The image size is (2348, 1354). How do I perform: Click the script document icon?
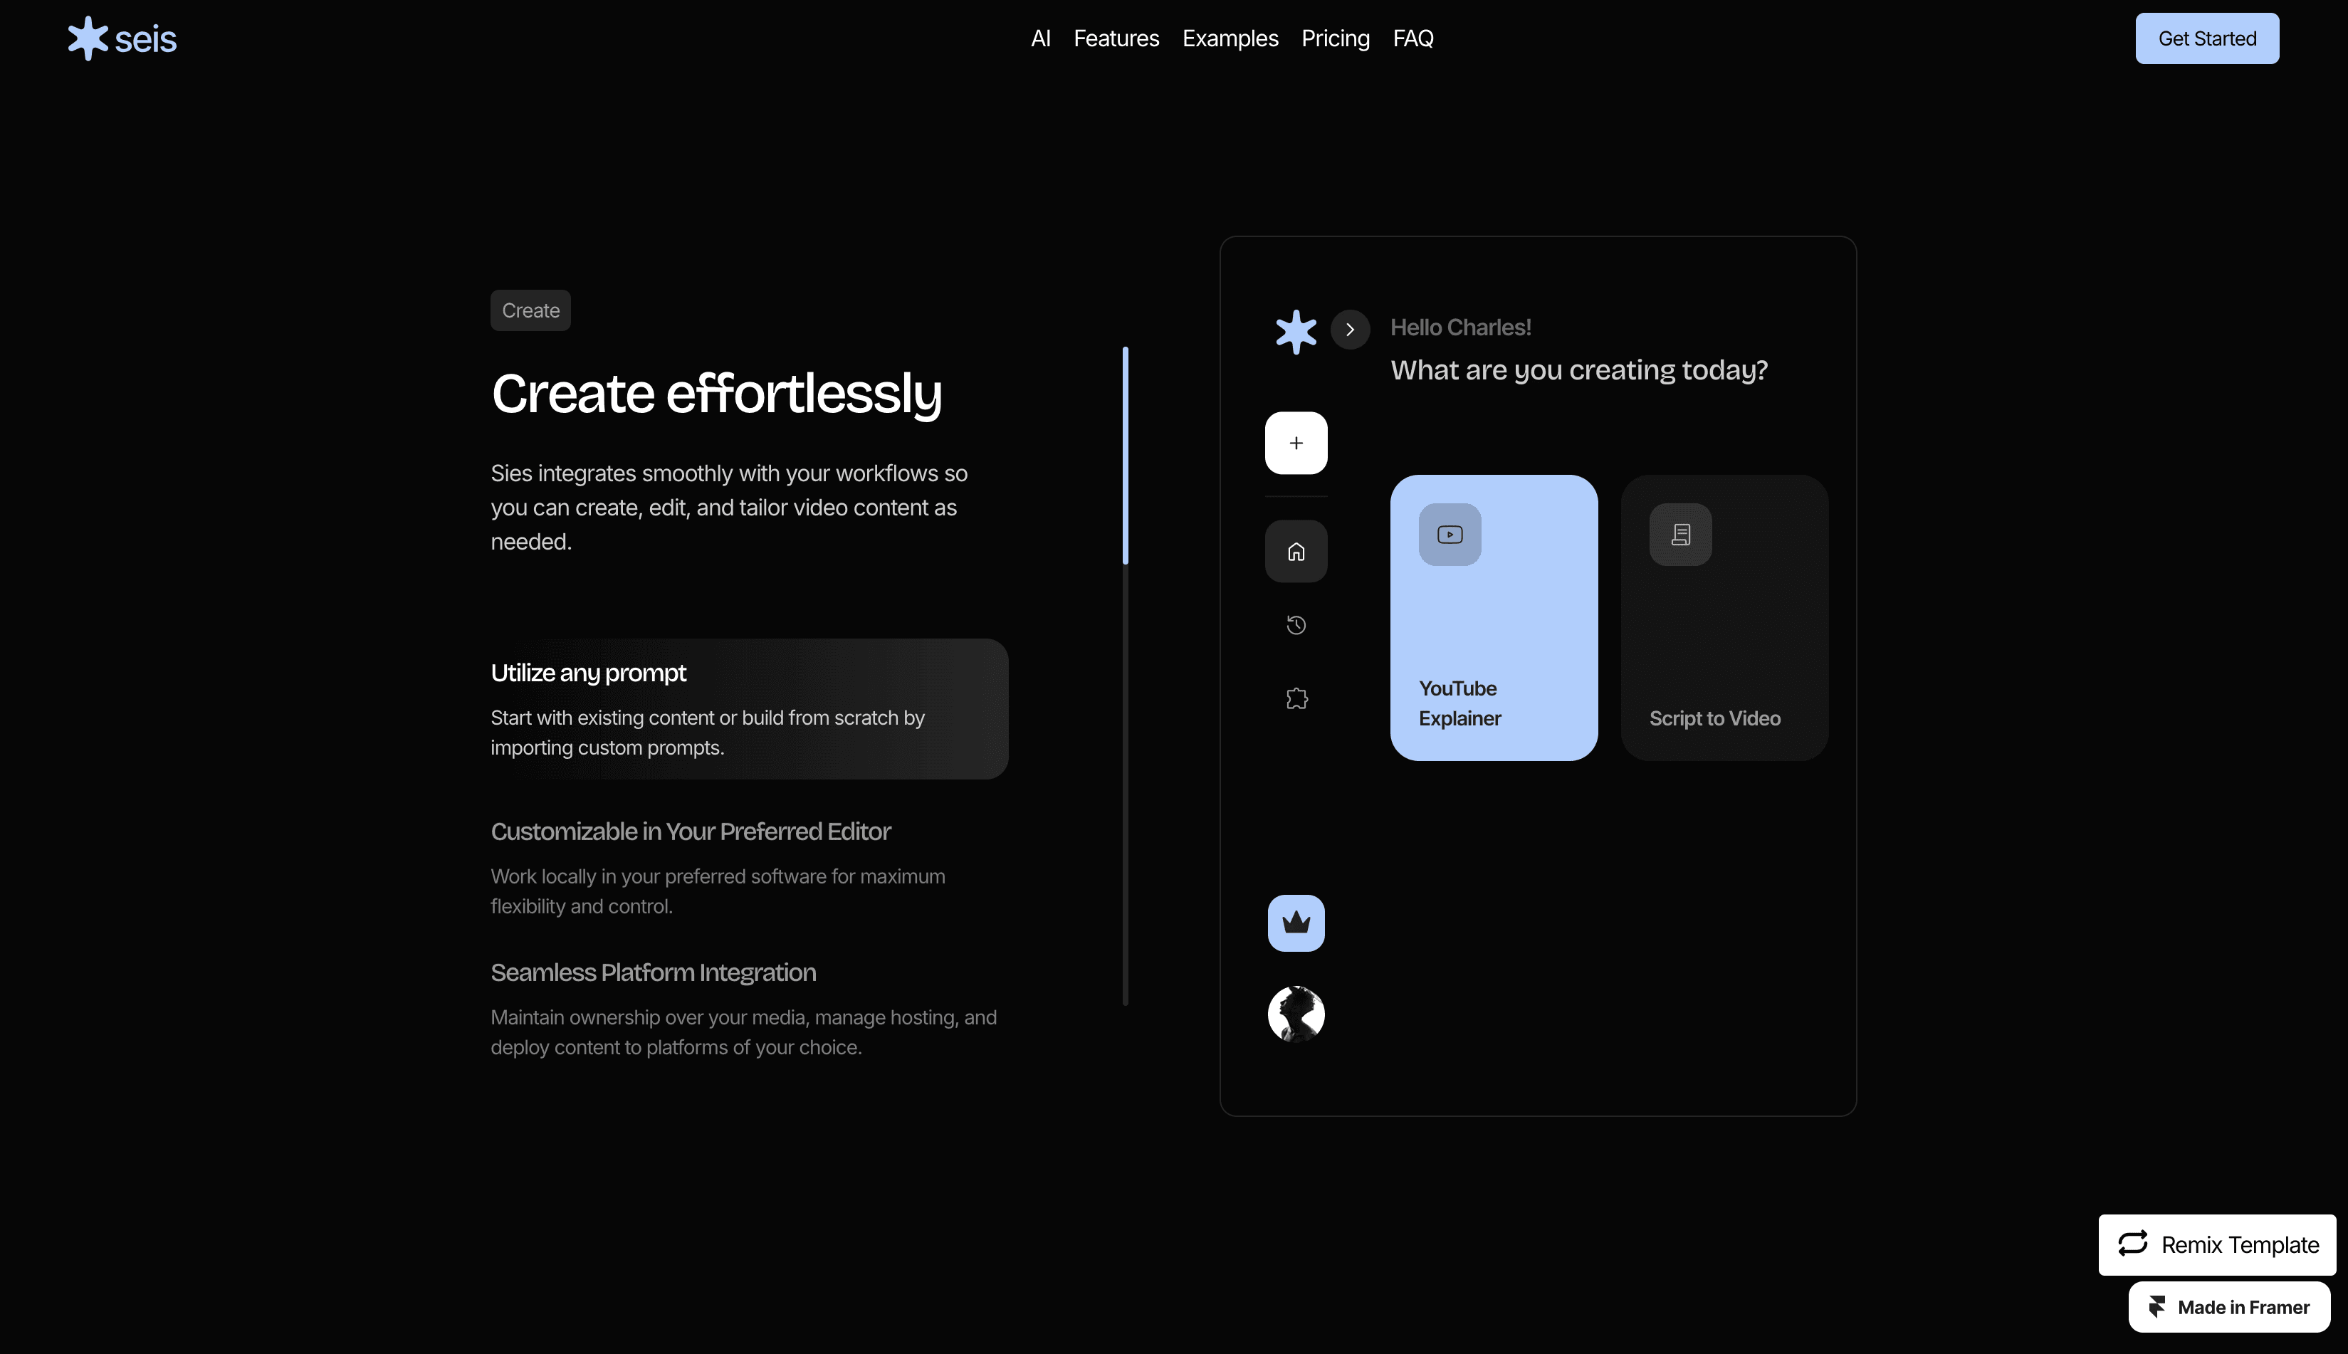pos(1679,535)
